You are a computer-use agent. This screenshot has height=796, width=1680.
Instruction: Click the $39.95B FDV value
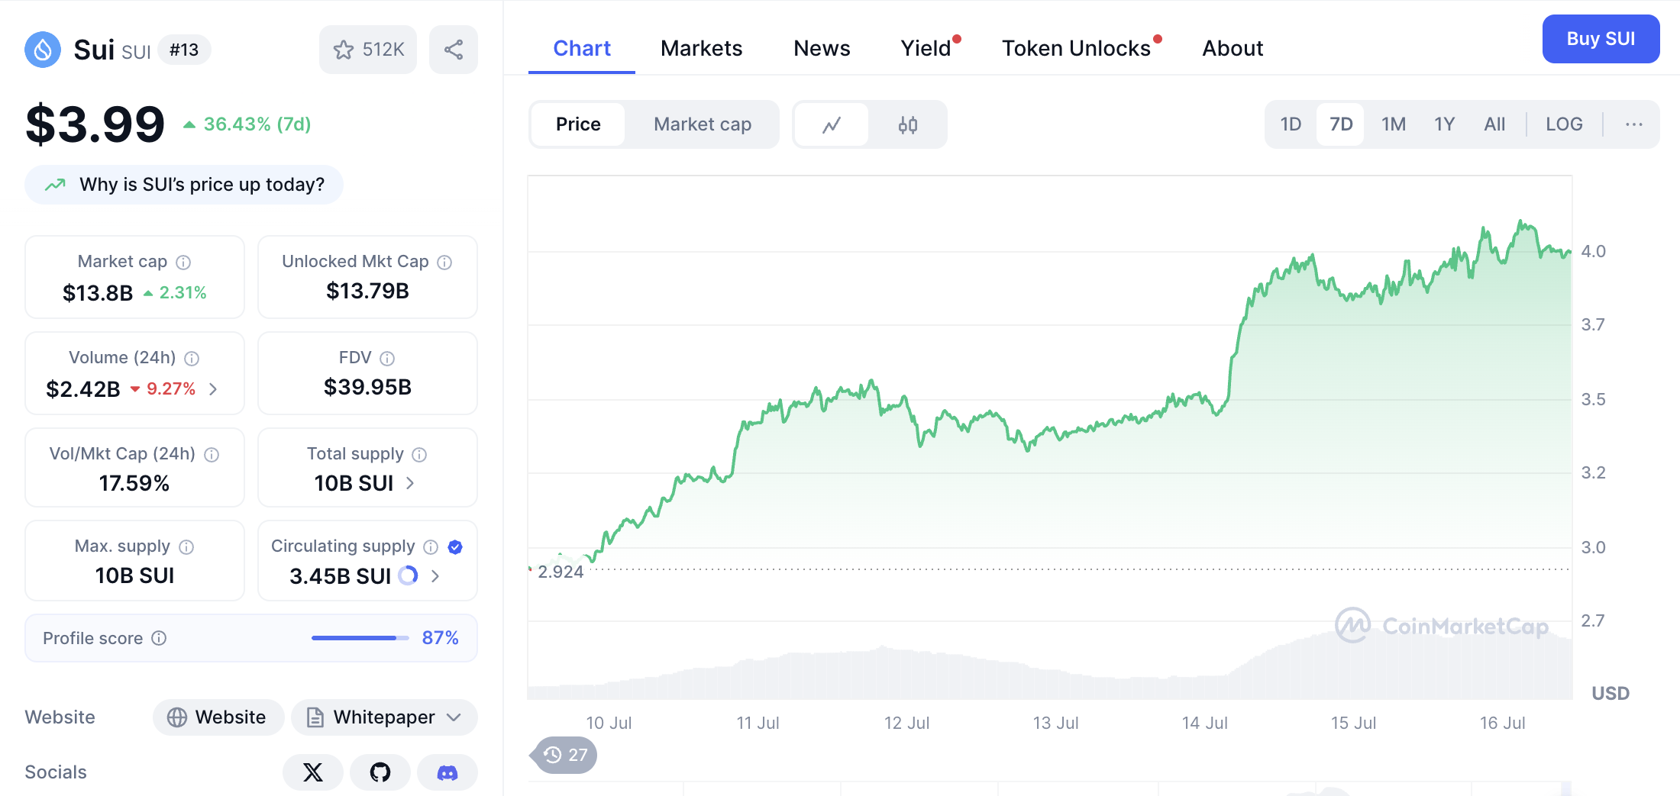[x=367, y=387]
